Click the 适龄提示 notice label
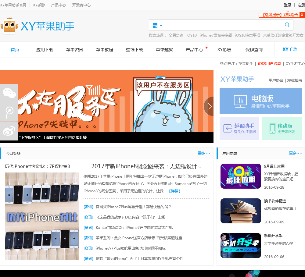The width and height of the screenshot is (305, 277). 279,15
